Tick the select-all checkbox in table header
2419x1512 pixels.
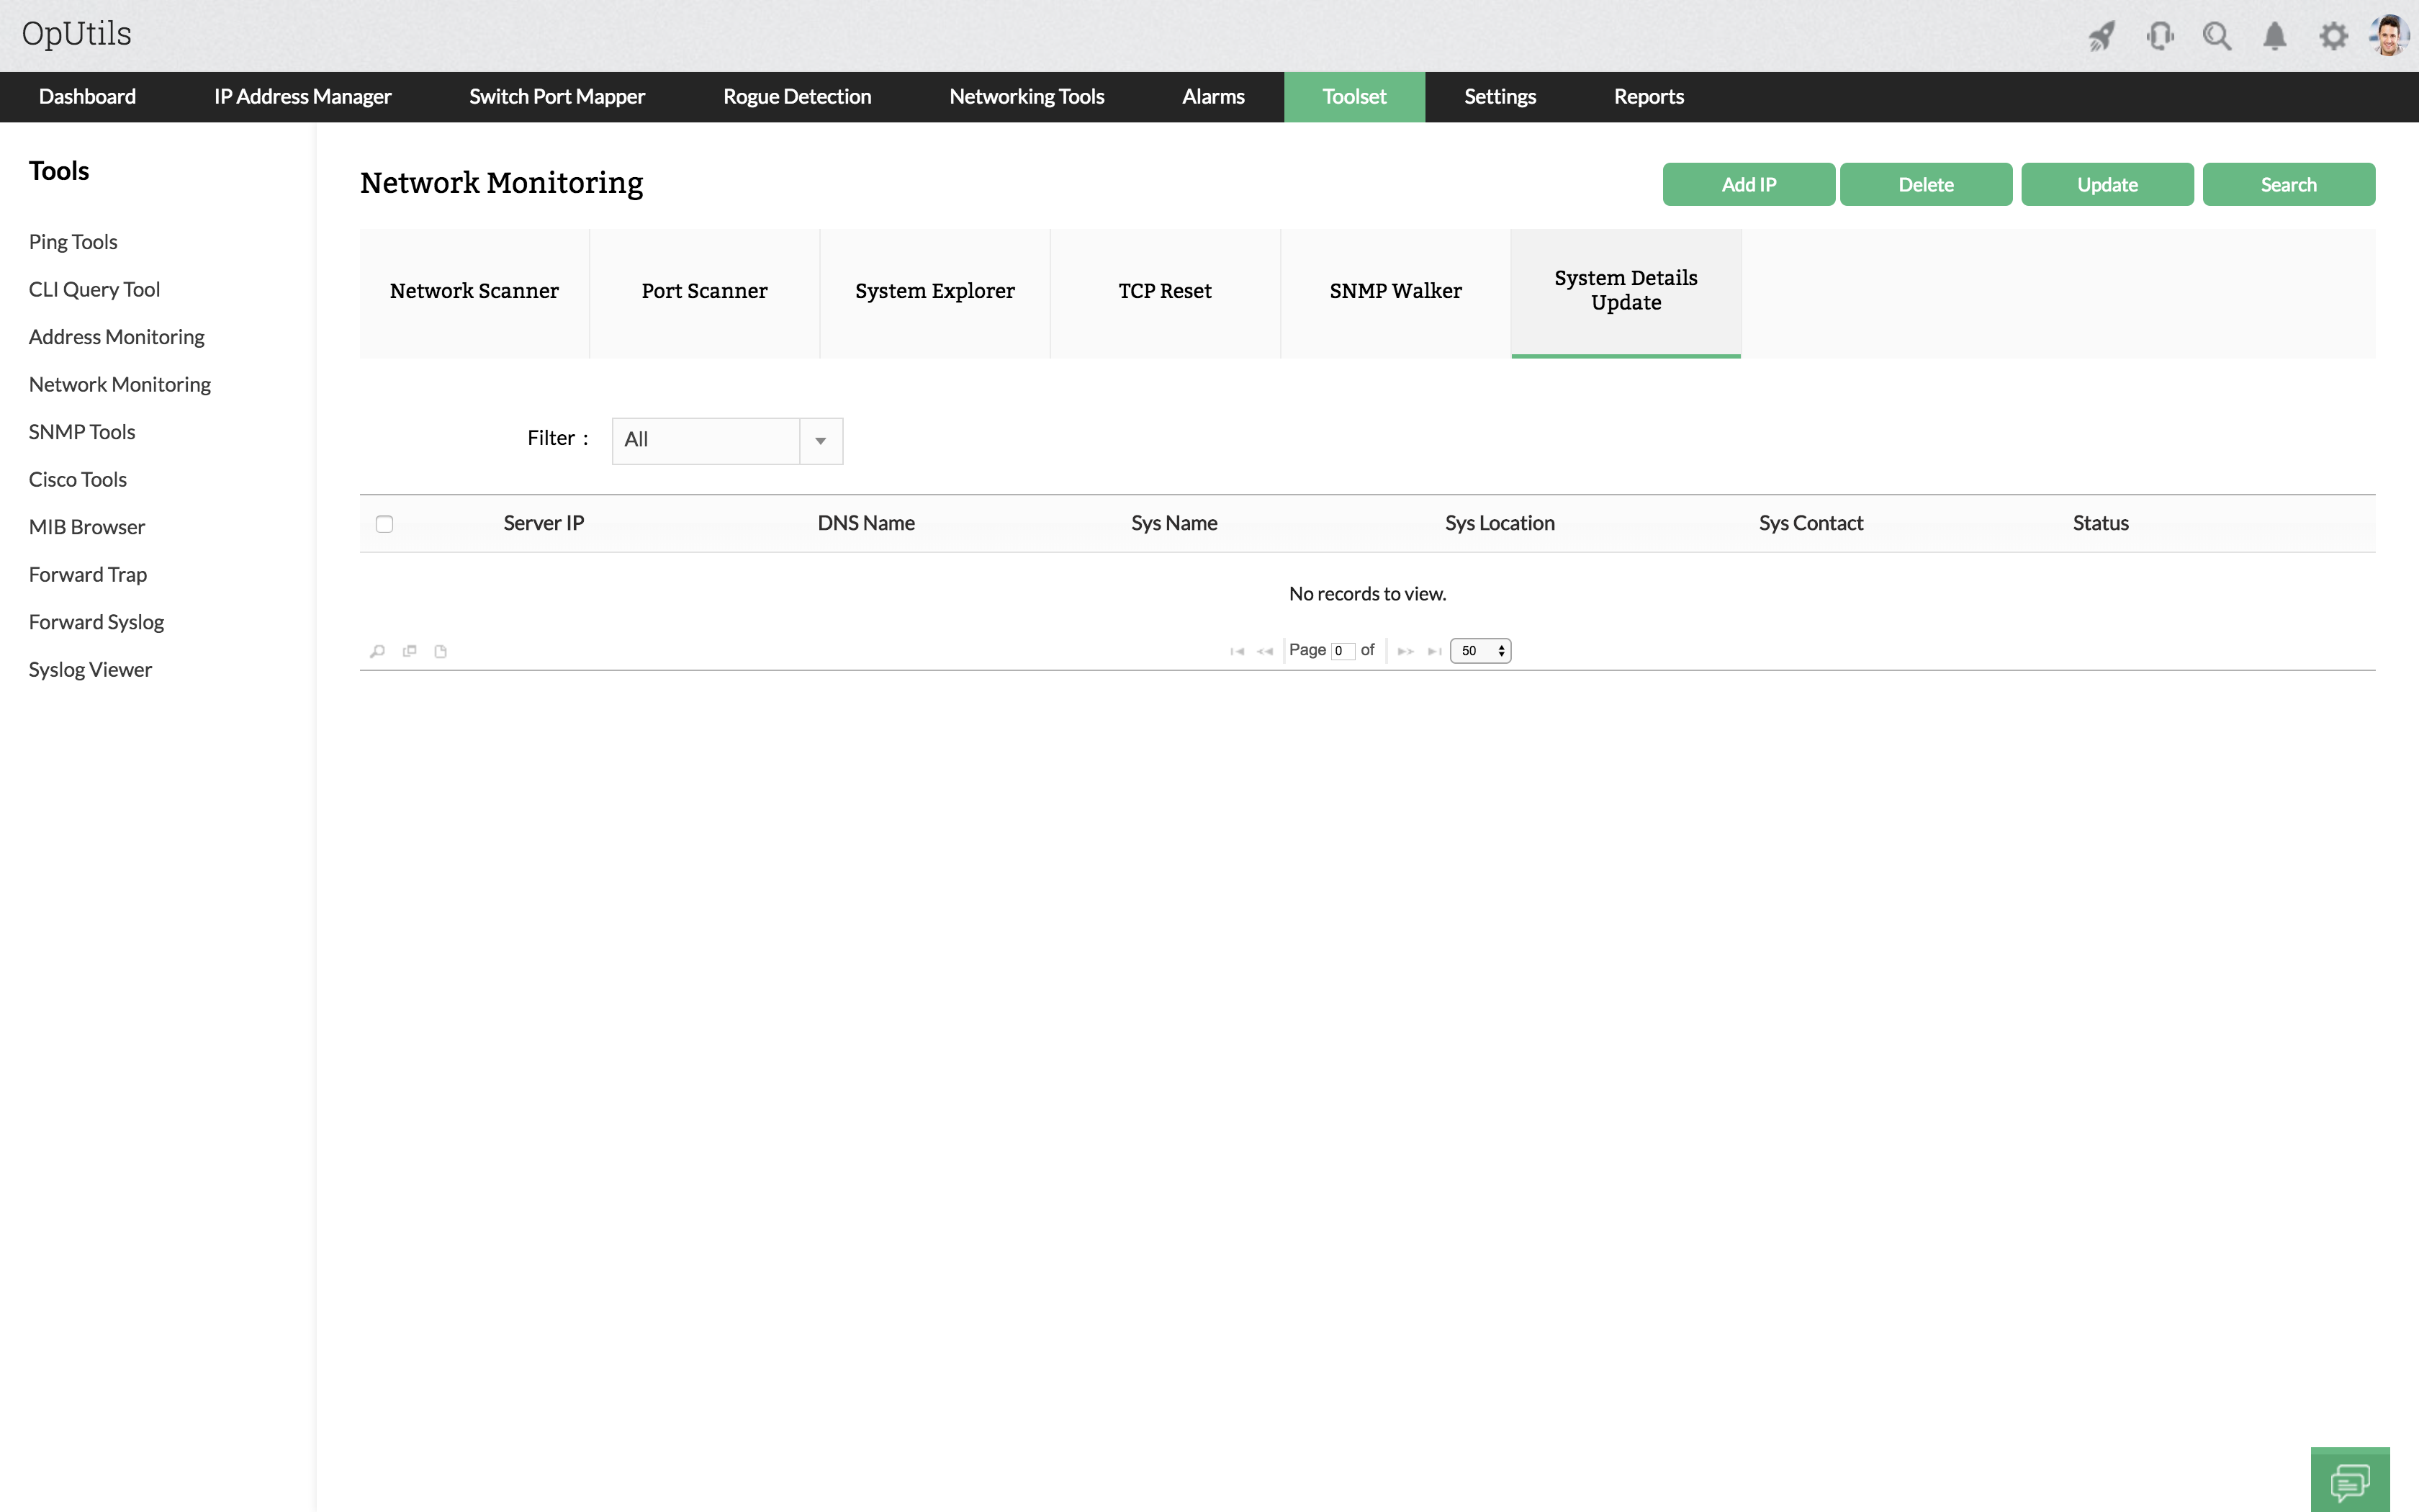(x=384, y=524)
